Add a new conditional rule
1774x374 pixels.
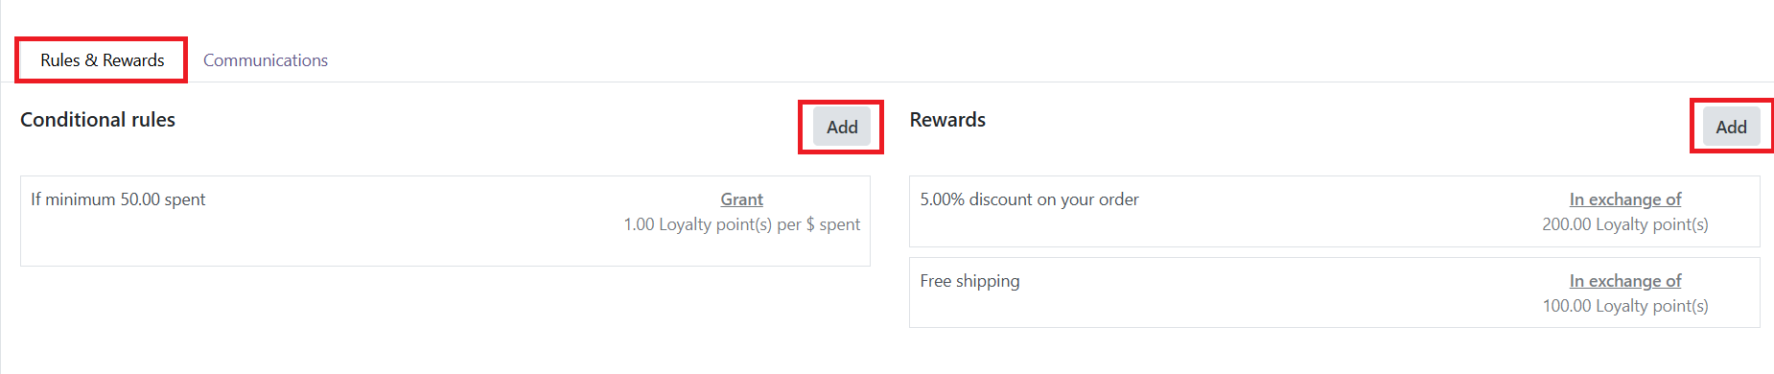(x=842, y=127)
